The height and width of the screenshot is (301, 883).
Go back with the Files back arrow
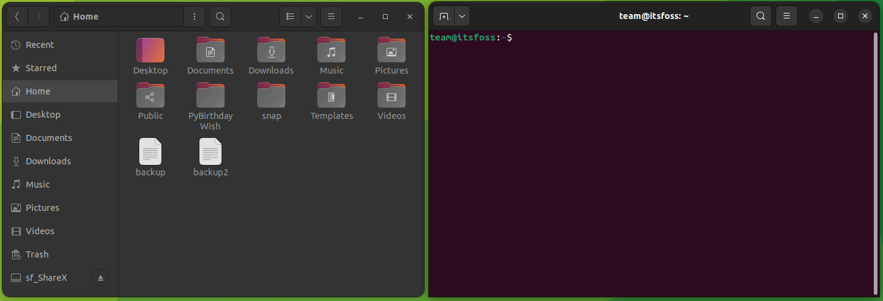pos(17,17)
